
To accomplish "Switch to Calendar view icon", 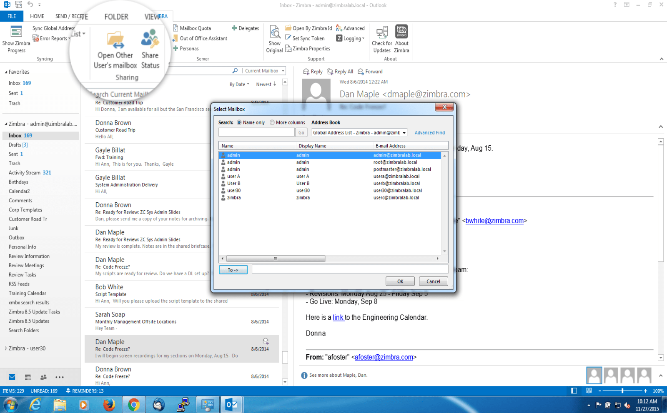I will 28,377.
